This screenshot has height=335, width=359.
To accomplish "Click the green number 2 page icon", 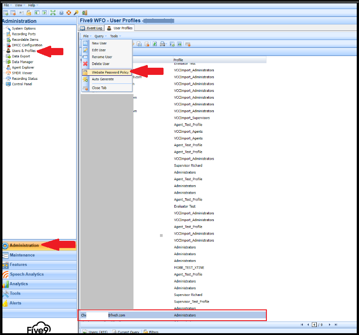I will click(155, 44).
